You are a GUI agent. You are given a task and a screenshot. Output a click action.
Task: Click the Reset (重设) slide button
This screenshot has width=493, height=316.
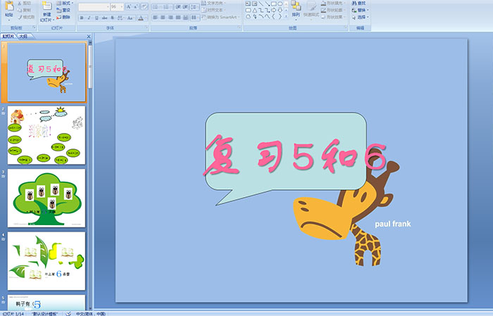coord(63,10)
